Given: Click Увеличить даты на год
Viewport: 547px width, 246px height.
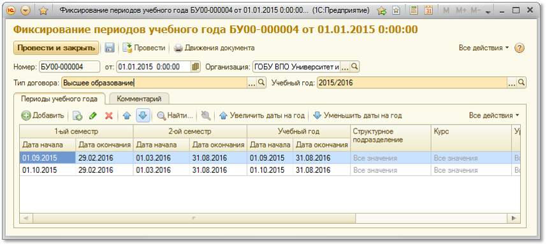Looking at the screenshot, I should tap(261, 116).
